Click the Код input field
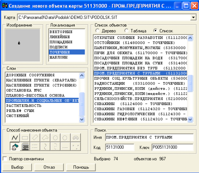This screenshot has width=199, height=173. pyautogui.click(x=120, y=147)
